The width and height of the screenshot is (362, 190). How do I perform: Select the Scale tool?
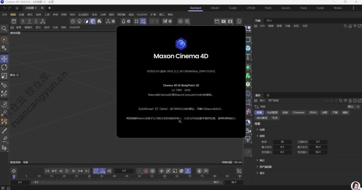pyautogui.click(x=4, y=75)
